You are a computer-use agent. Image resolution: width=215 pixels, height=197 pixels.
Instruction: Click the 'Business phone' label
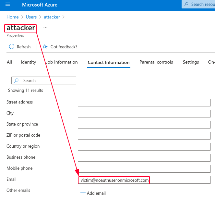click(21, 157)
